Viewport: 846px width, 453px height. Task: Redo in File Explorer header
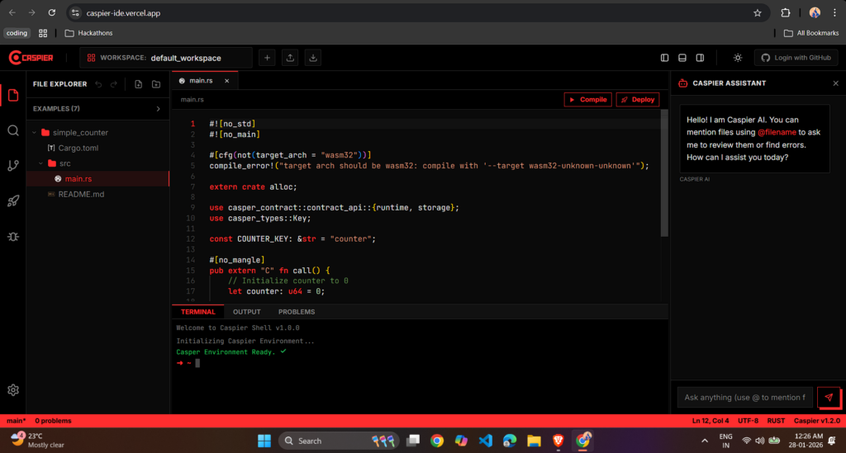pyautogui.click(x=114, y=84)
